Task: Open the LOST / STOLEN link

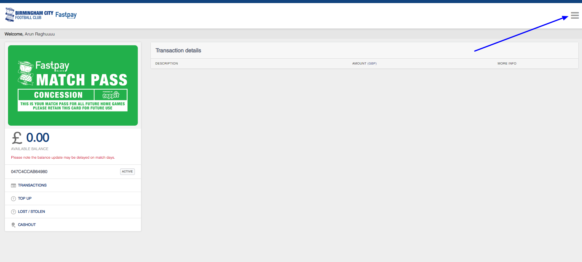Action: click(x=32, y=212)
